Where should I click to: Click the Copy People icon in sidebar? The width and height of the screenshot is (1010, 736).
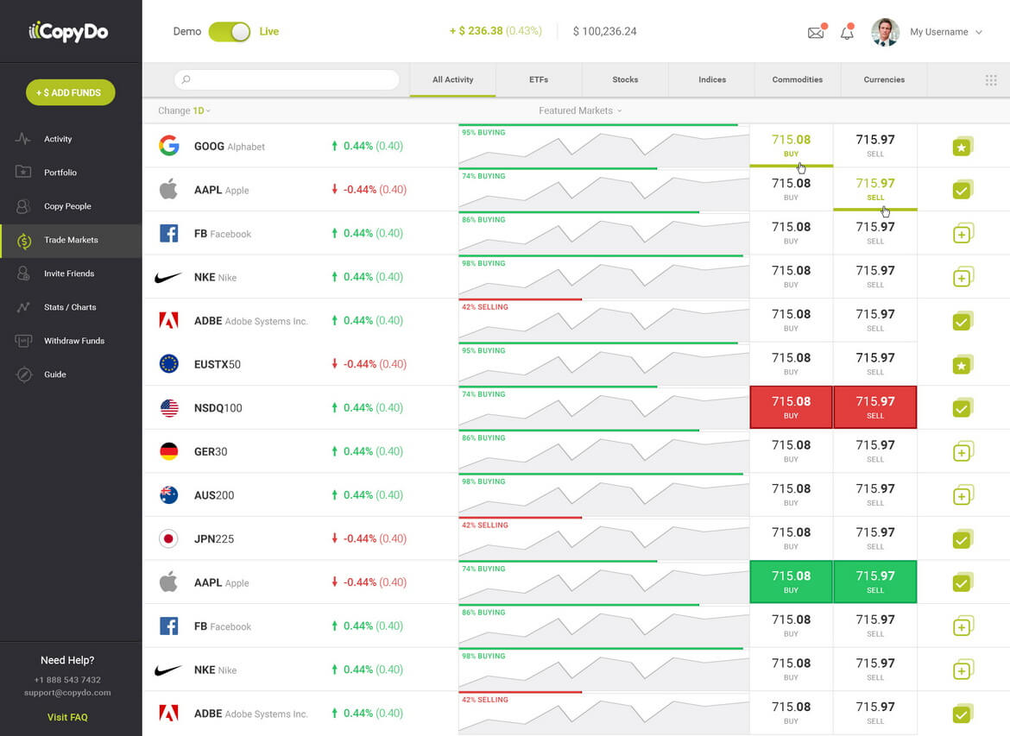point(23,206)
